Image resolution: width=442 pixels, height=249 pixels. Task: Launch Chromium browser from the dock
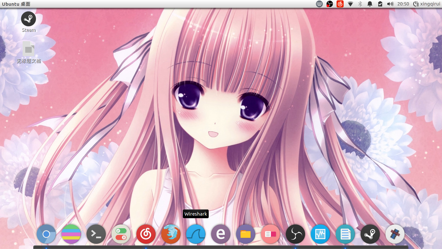pos(46,234)
